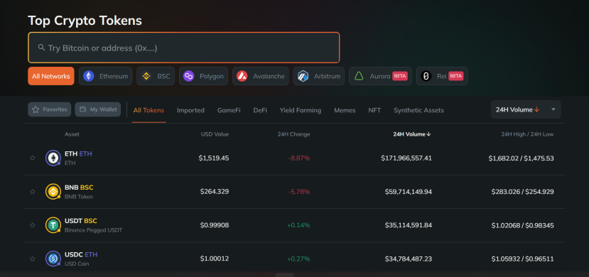Select the Polygon network icon

click(x=188, y=76)
